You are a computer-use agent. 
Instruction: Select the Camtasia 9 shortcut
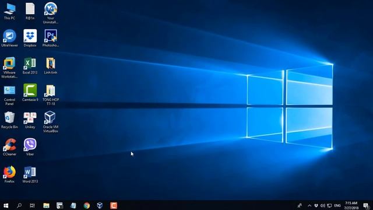30,93
